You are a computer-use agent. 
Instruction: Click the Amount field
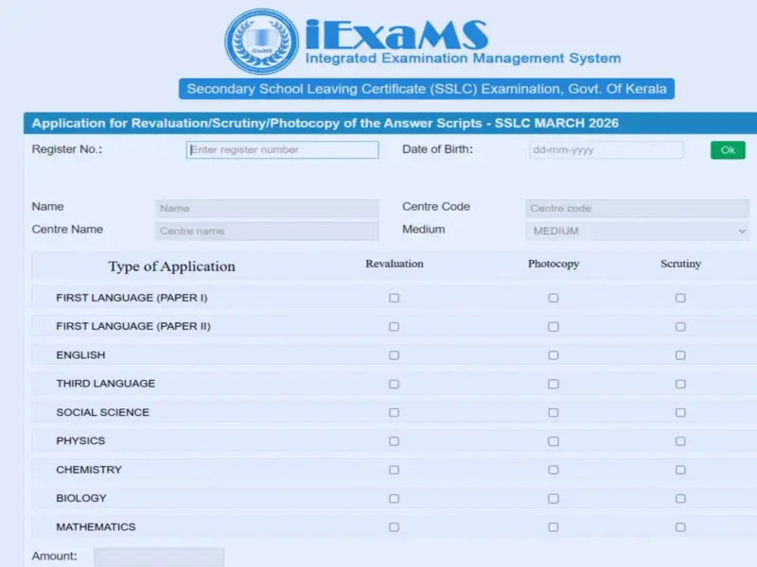click(159, 557)
